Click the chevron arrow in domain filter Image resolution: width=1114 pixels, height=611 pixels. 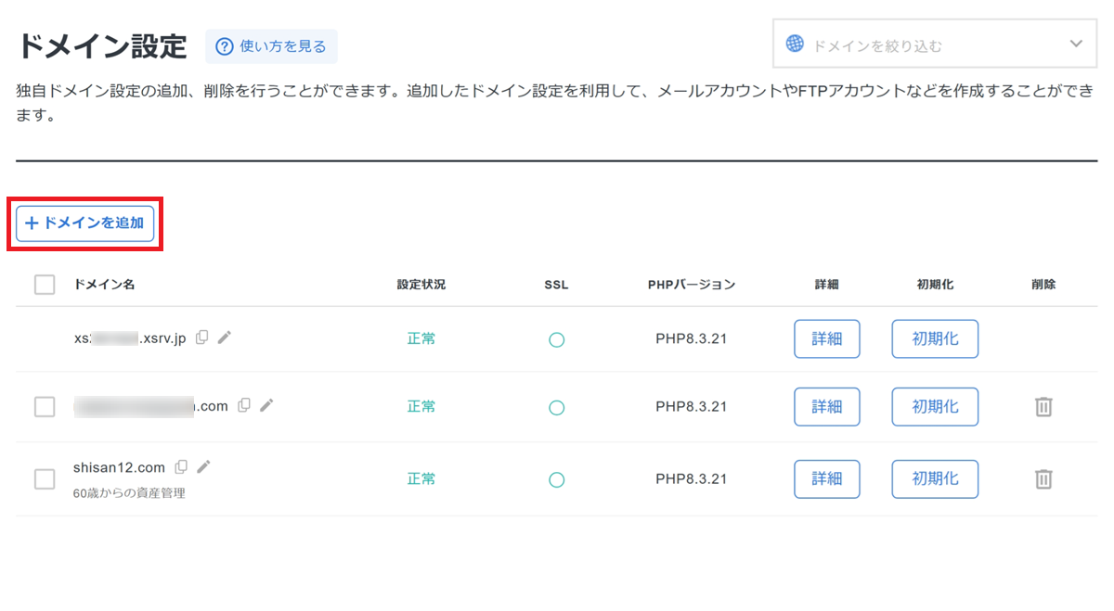point(1076,45)
